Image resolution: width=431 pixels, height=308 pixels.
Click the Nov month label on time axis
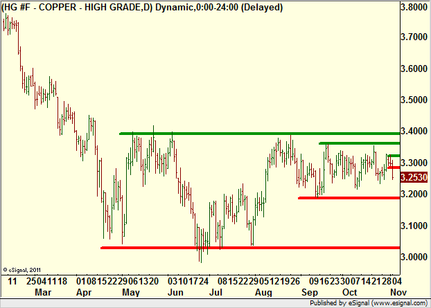click(398, 292)
